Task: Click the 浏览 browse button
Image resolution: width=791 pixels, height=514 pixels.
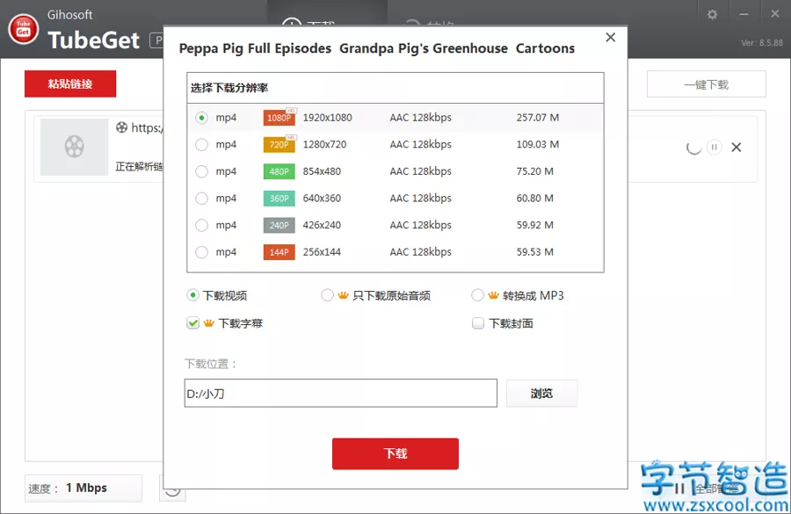Action: pyautogui.click(x=541, y=393)
